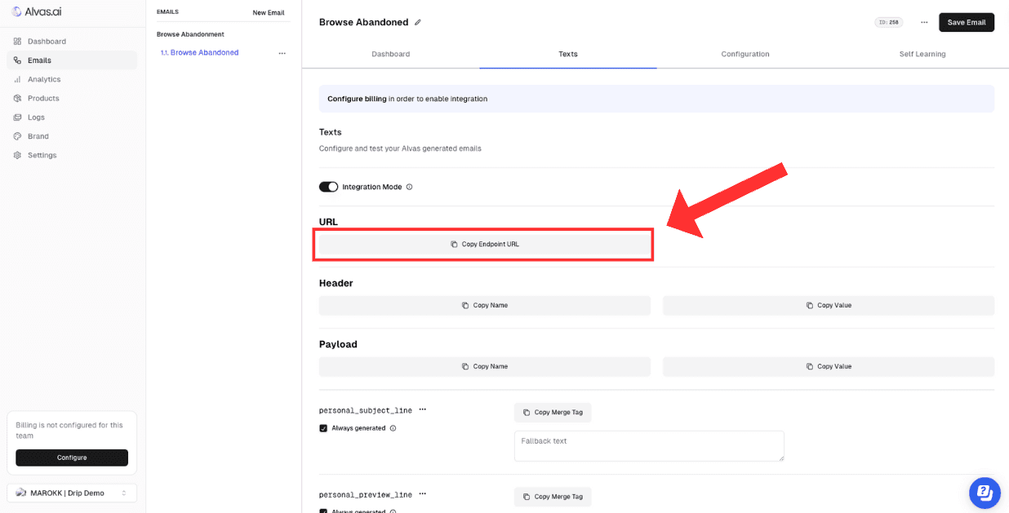Open the options menu for 1.1. Browse Abandoned
Screen dimensions: 1009x513
(x=282, y=53)
